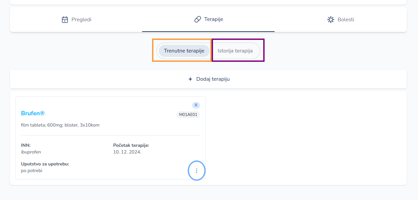Click the ibuprofen INN value

coord(31,152)
